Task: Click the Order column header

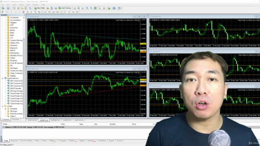Action: tap(5, 124)
